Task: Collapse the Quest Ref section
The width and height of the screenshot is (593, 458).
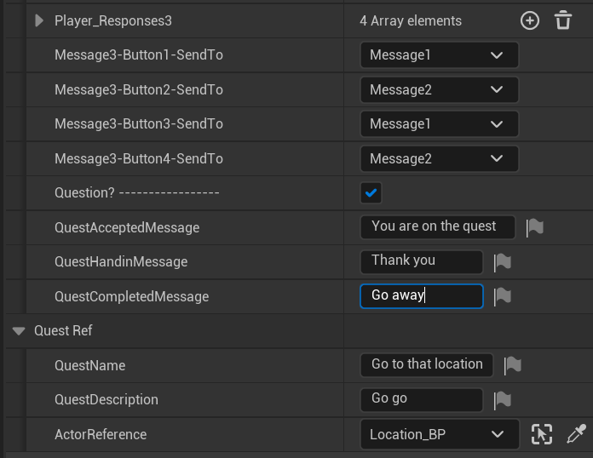Action: (19, 330)
